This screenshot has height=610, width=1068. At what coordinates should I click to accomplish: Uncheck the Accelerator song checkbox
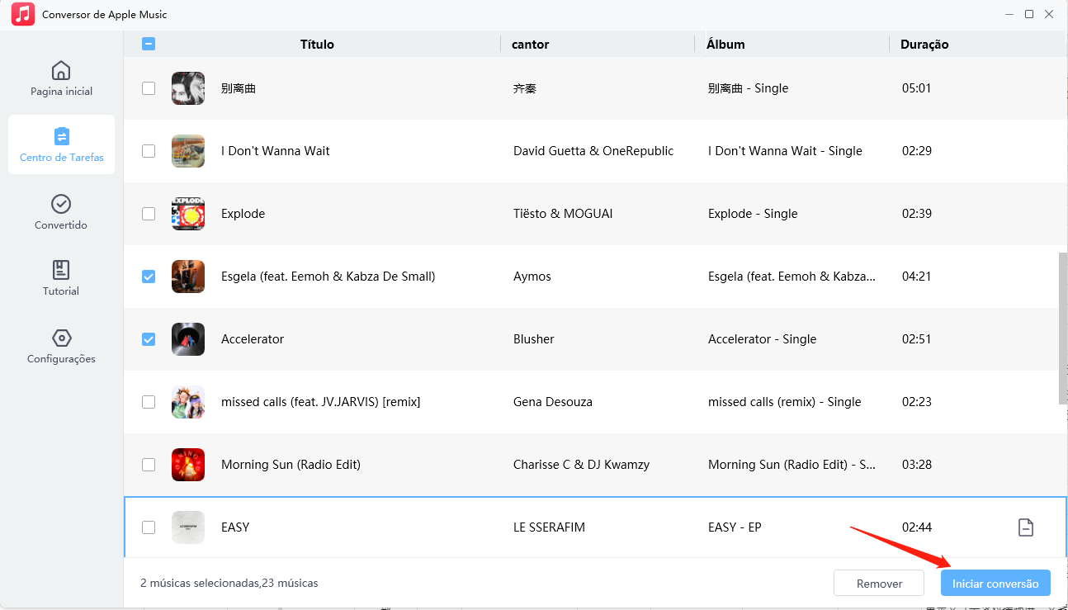tap(149, 339)
